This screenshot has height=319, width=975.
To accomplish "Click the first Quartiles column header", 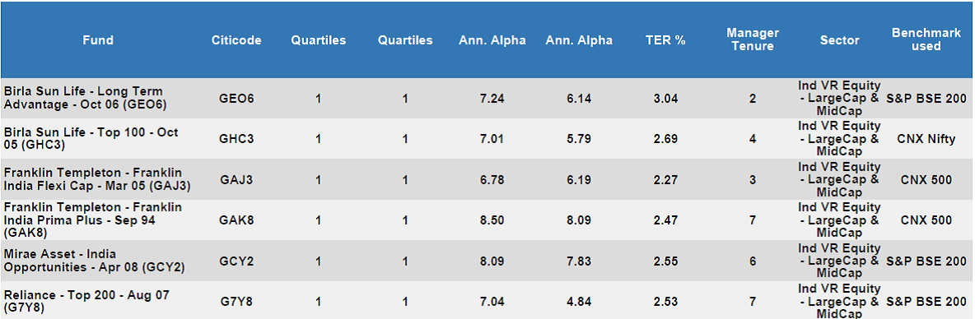I will [x=319, y=40].
